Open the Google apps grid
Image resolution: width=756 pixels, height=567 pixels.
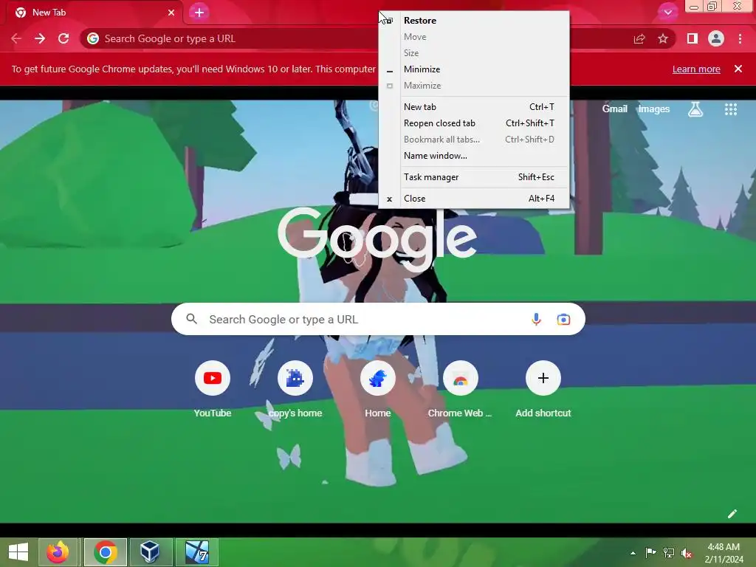(x=731, y=109)
